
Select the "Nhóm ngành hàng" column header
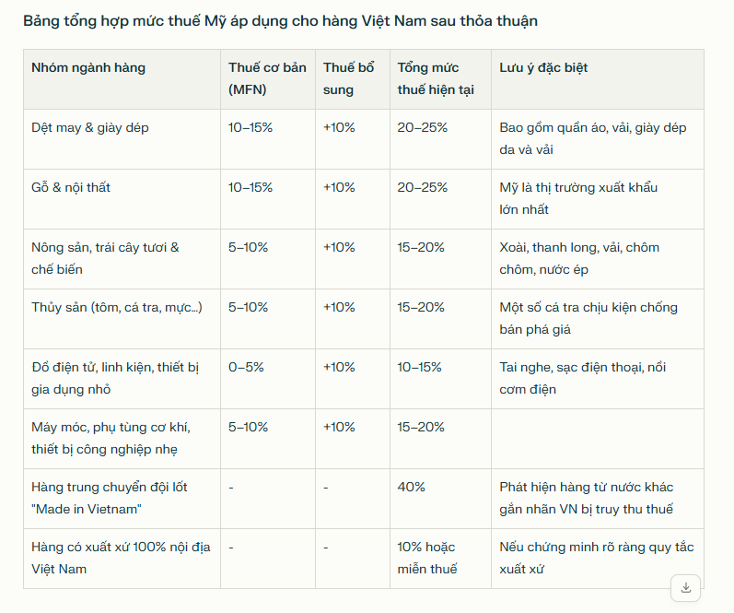click(88, 67)
